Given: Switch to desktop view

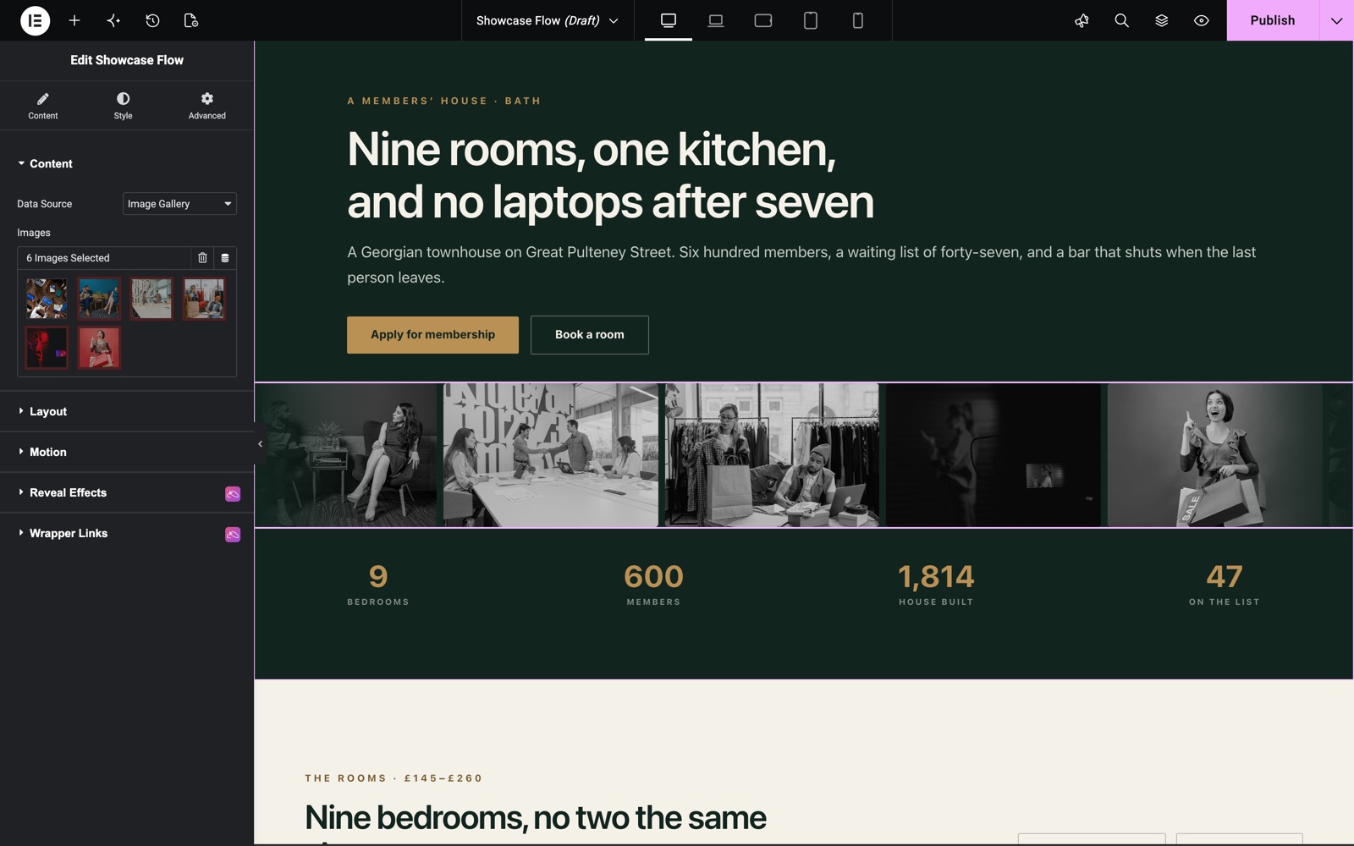Looking at the screenshot, I should click(669, 20).
